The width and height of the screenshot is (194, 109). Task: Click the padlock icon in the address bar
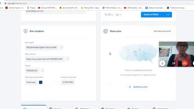[x=5, y=3]
